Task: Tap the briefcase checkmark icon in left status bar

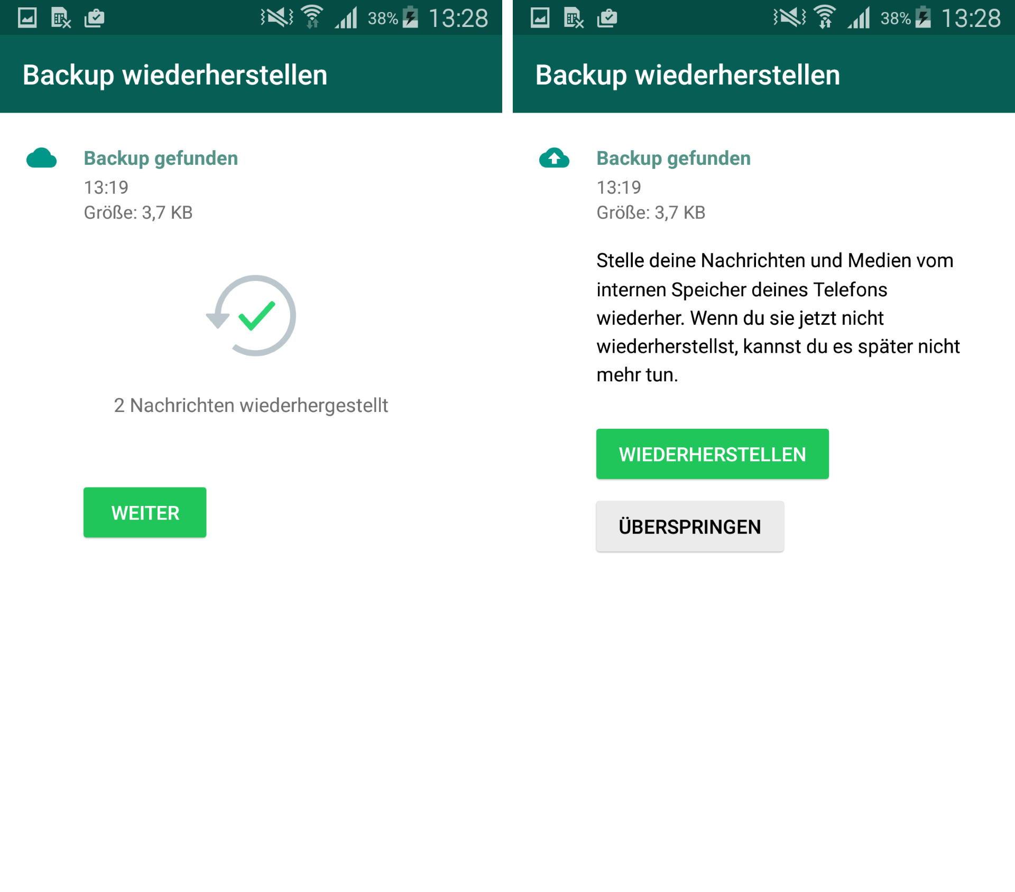Action: tap(95, 18)
